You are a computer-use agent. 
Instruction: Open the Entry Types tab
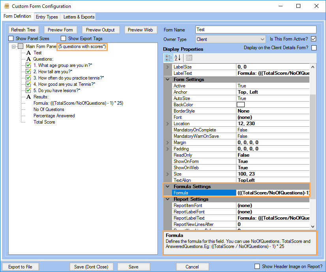[47, 17]
